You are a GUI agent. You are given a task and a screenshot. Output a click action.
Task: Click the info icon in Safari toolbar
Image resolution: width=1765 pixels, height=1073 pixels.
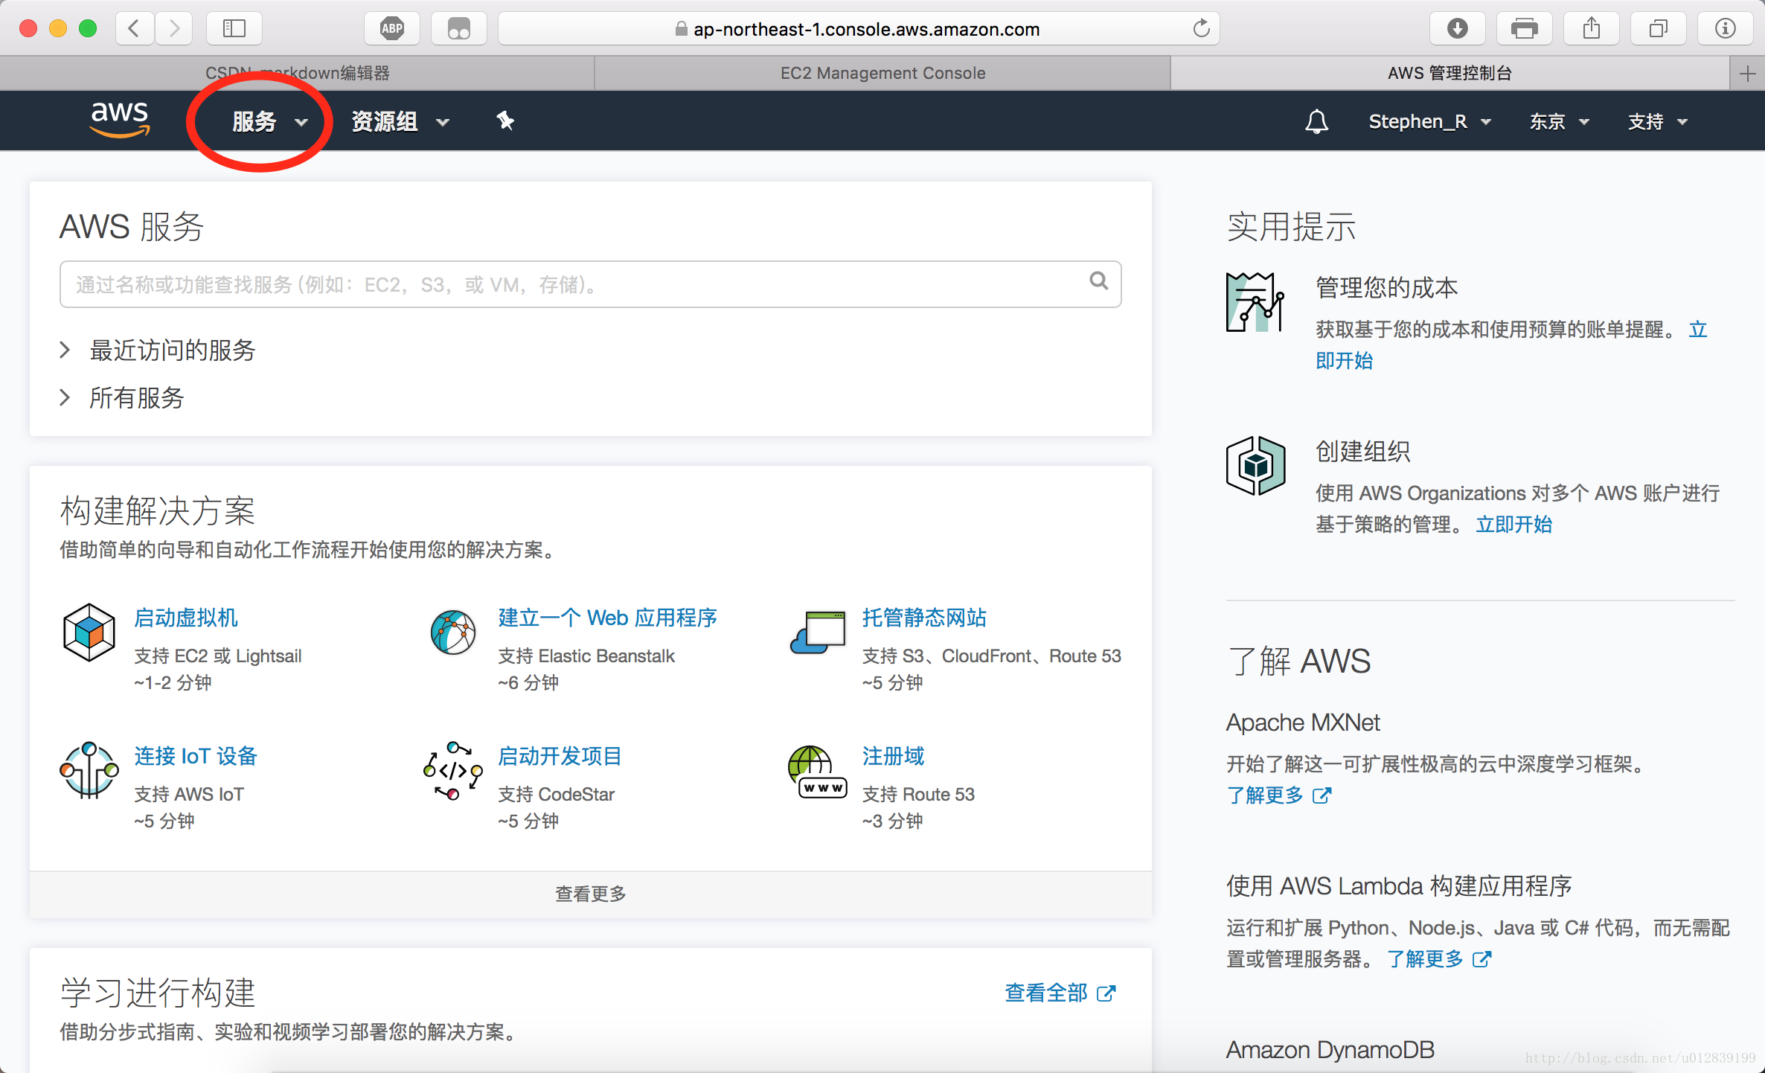[x=1725, y=29]
